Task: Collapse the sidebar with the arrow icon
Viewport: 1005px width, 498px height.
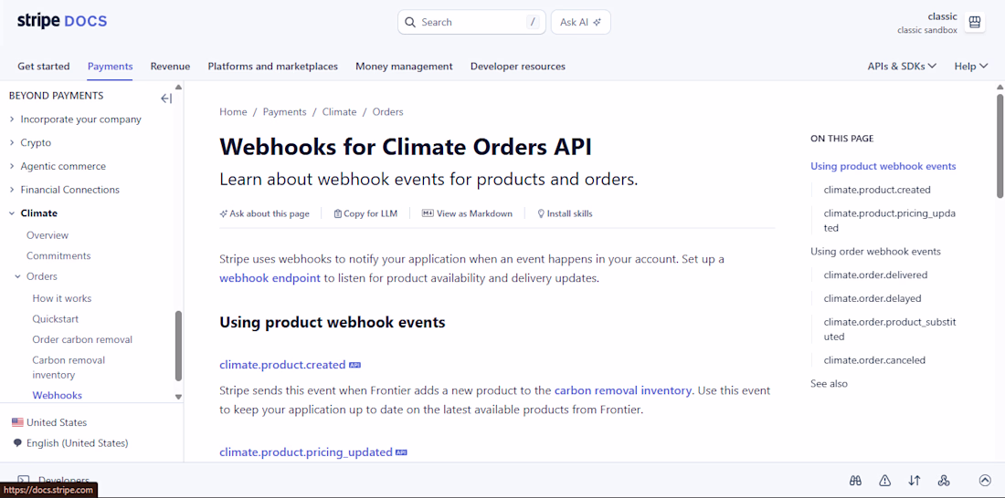Action: pos(166,98)
